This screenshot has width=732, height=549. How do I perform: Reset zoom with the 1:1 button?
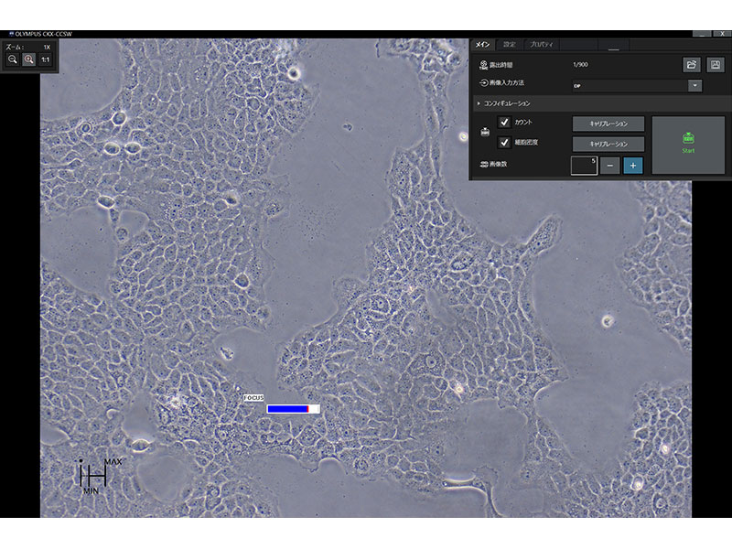(x=45, y=59)
